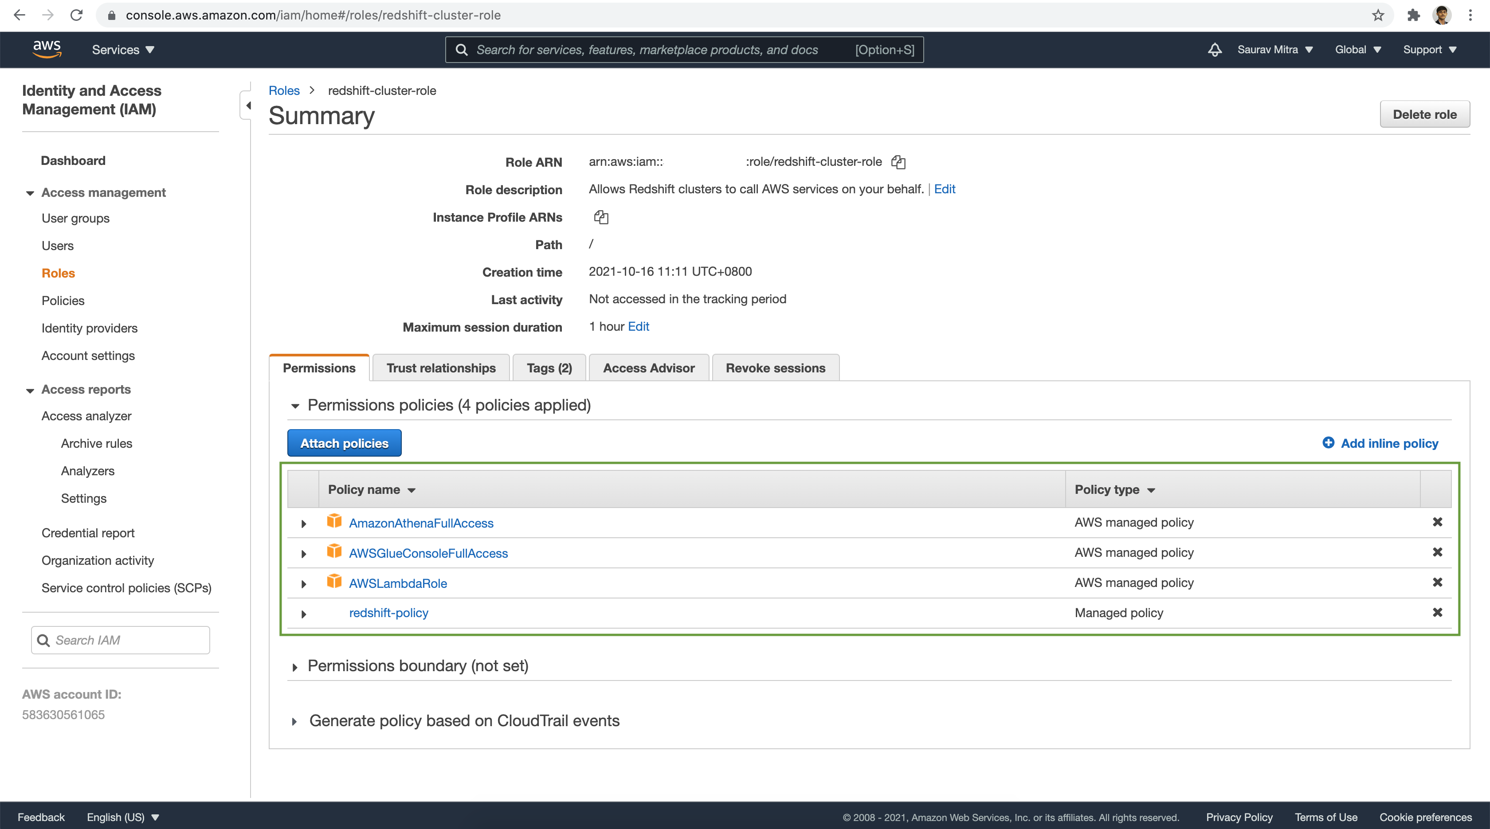Copy the Role ARN with copy icon
This screenshot has height=829, width=1490.
tap(898, 162)
